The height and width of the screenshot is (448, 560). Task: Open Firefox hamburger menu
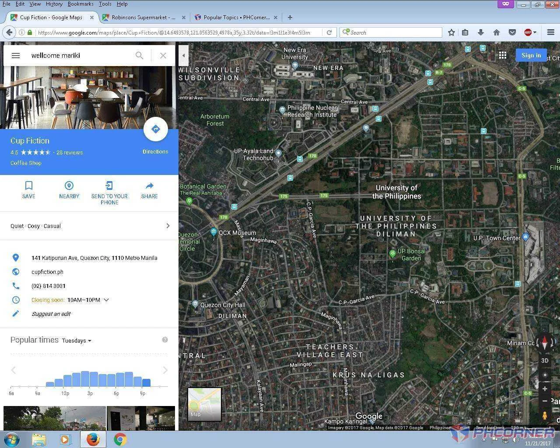point(551,32)
